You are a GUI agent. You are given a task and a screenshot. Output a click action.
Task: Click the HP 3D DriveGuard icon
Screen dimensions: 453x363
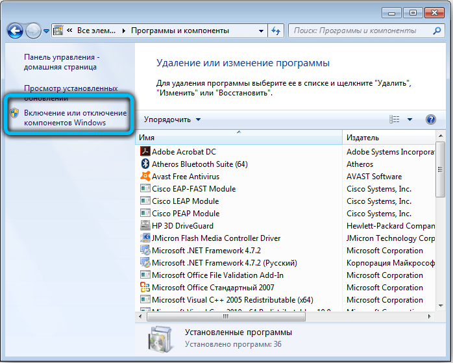pyautogui.click(x=145, y=225)
